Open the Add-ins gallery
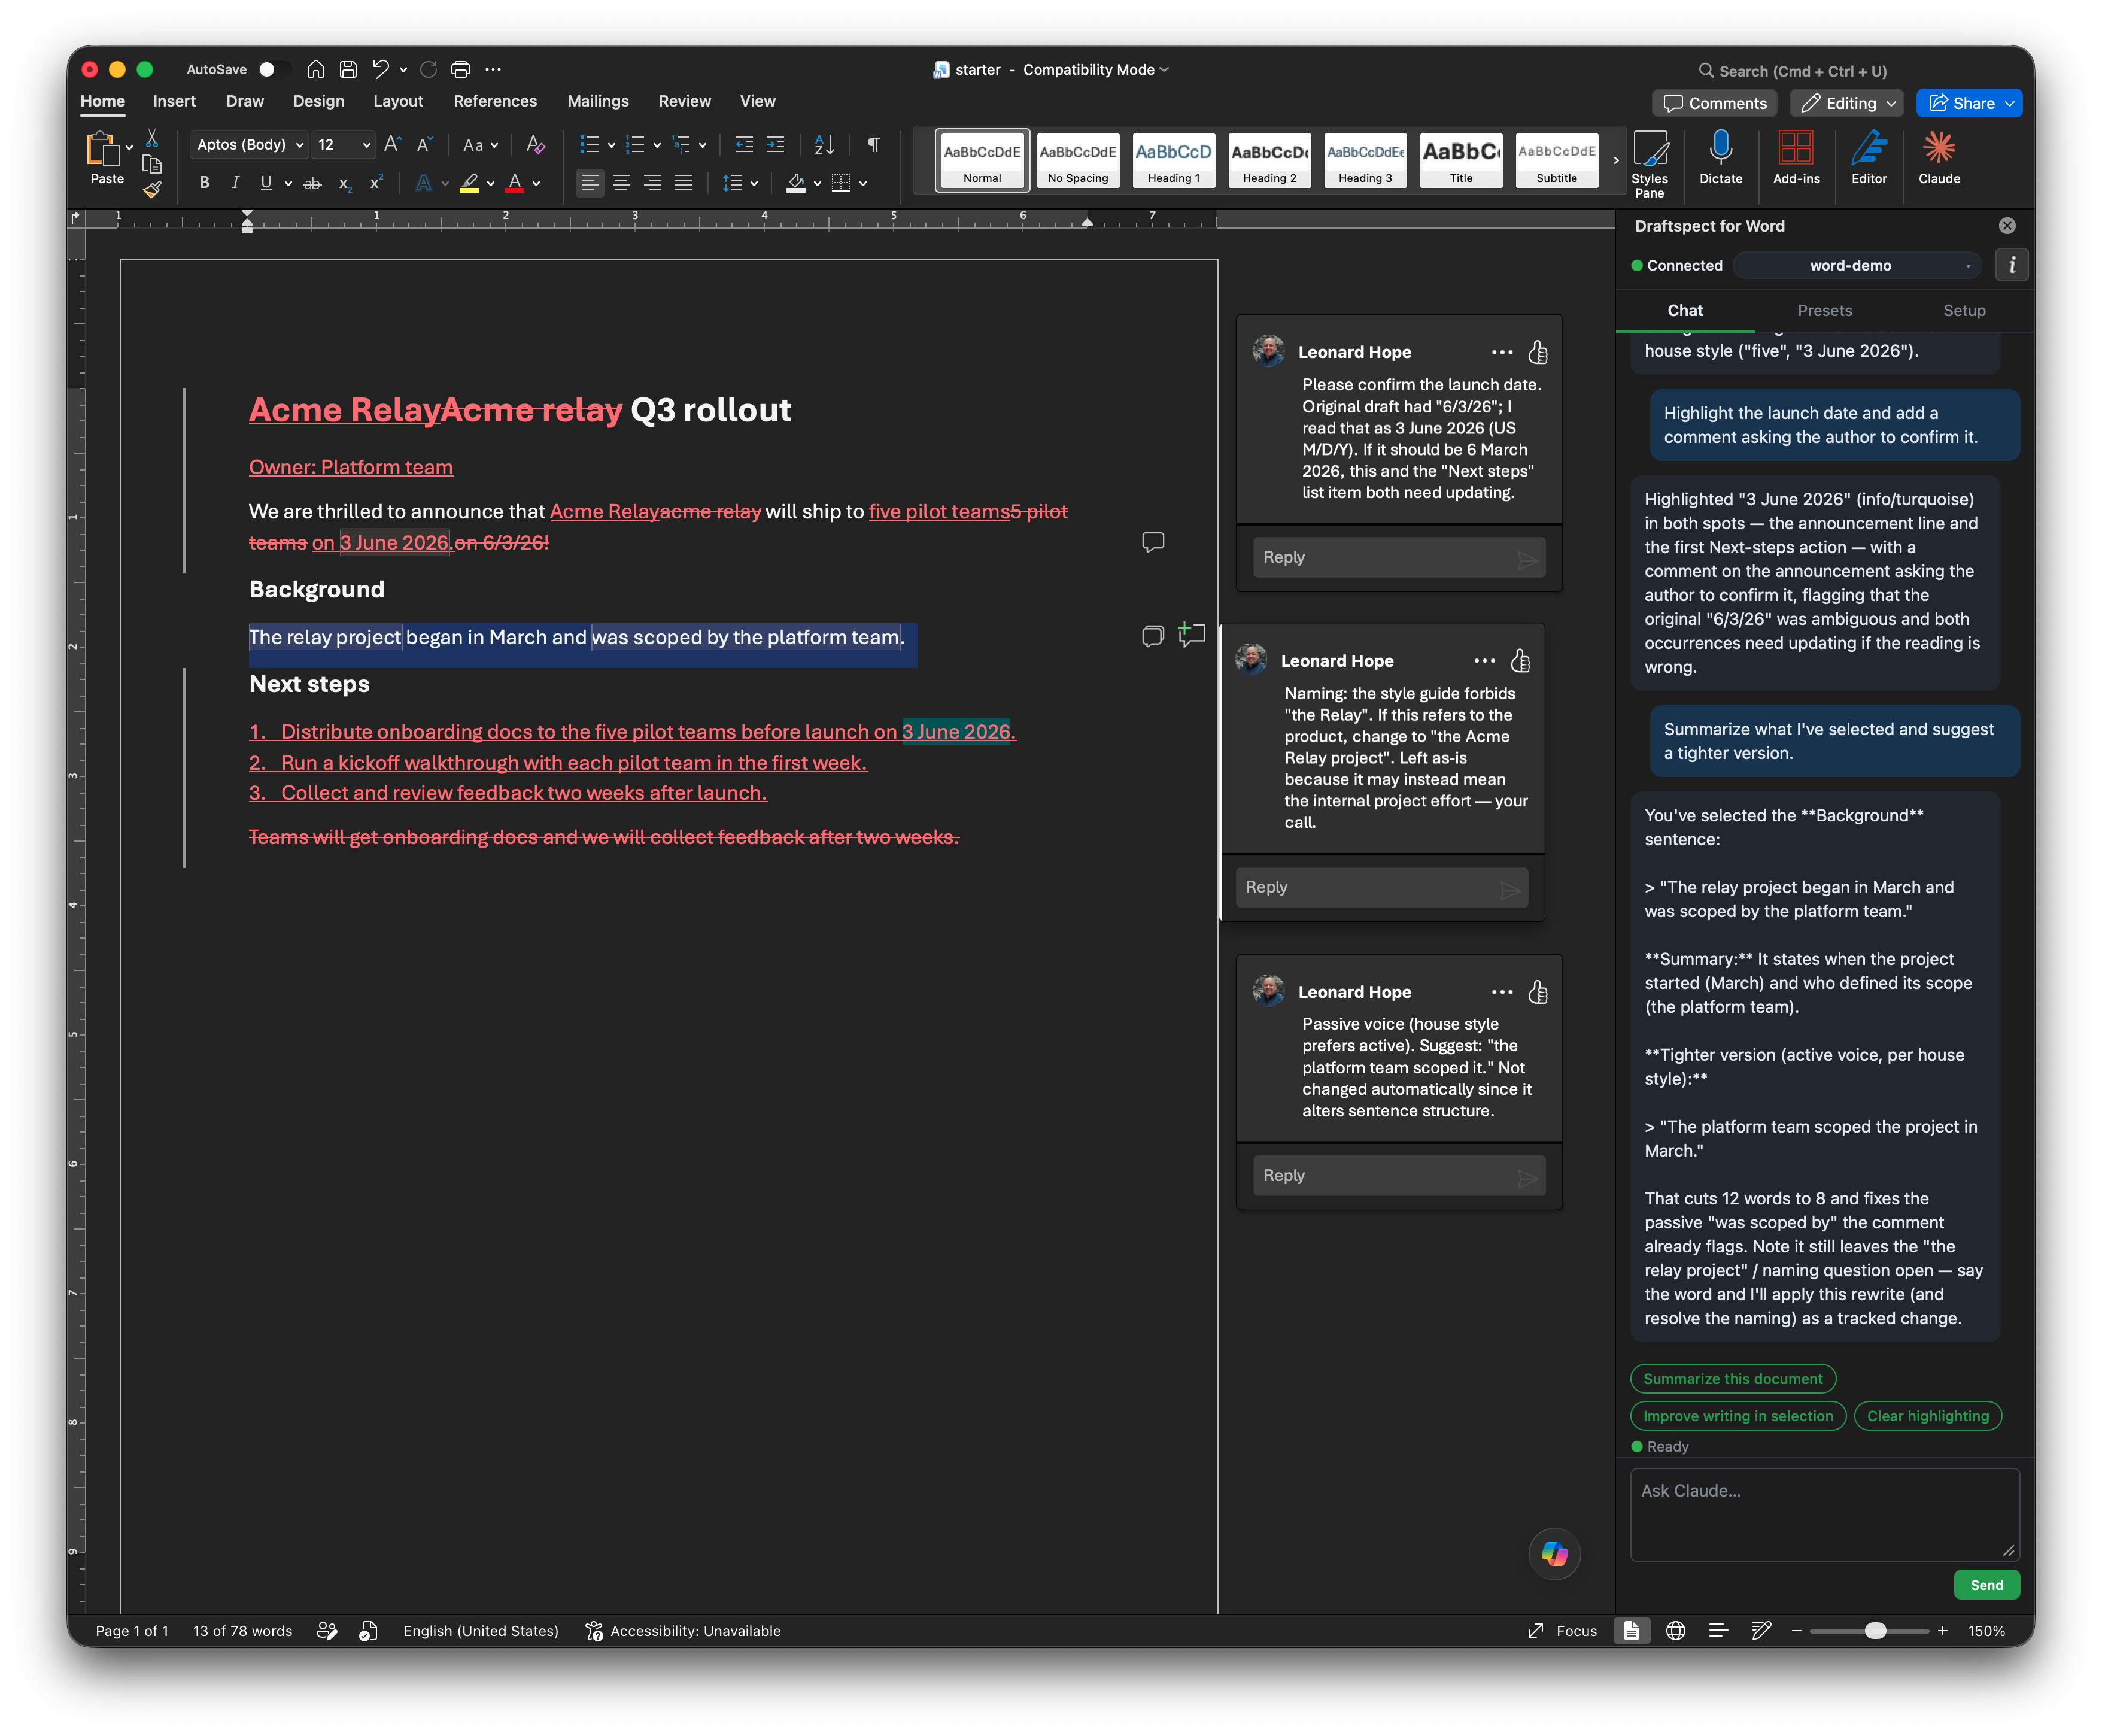This screenshot has width=2102, height=1736. 1796,158
